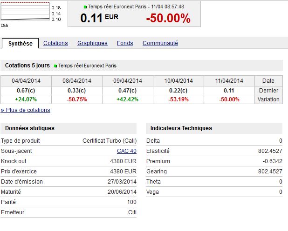Switch to the Cotations tab
Viewport: 288px width, 231px height.
[x=55, y=43]
